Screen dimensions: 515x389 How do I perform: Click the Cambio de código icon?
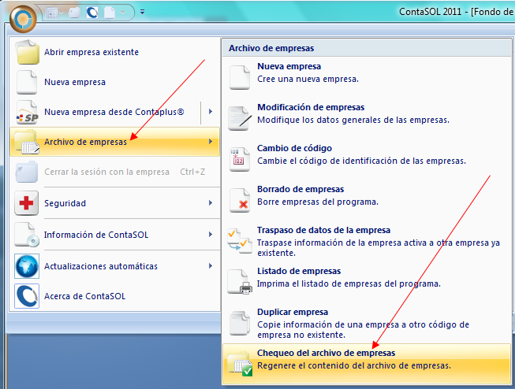click(238, 159)
